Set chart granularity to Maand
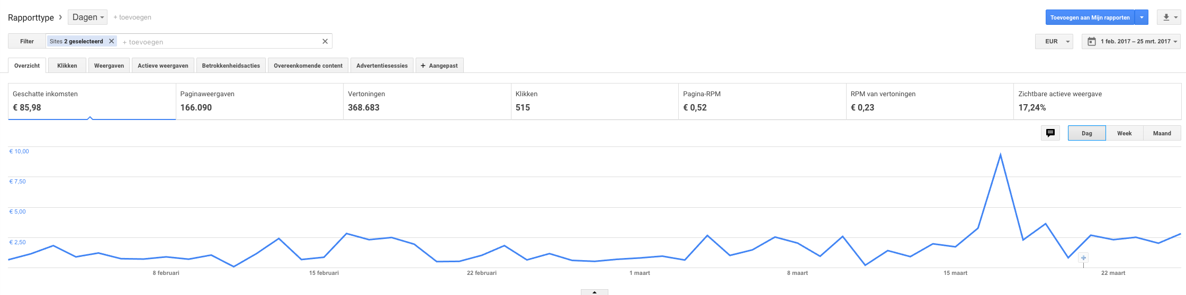The width and height of the screenshot is (1186, 295). tap(1162, 133)
